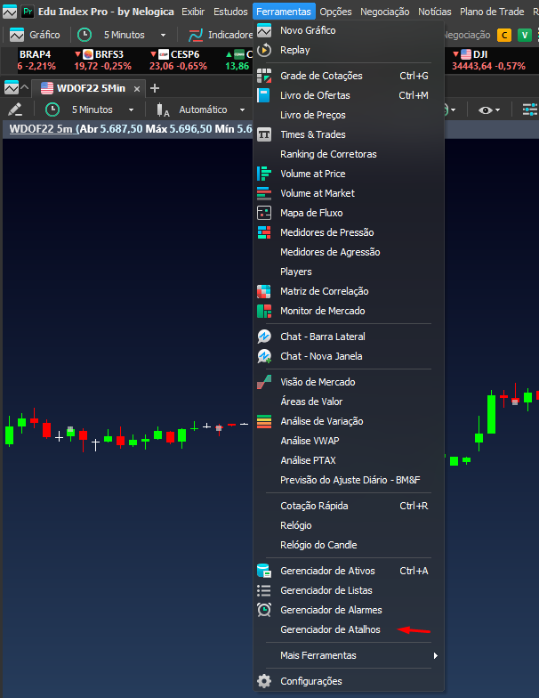Open the Plano de Trade menu

point(492,12)
